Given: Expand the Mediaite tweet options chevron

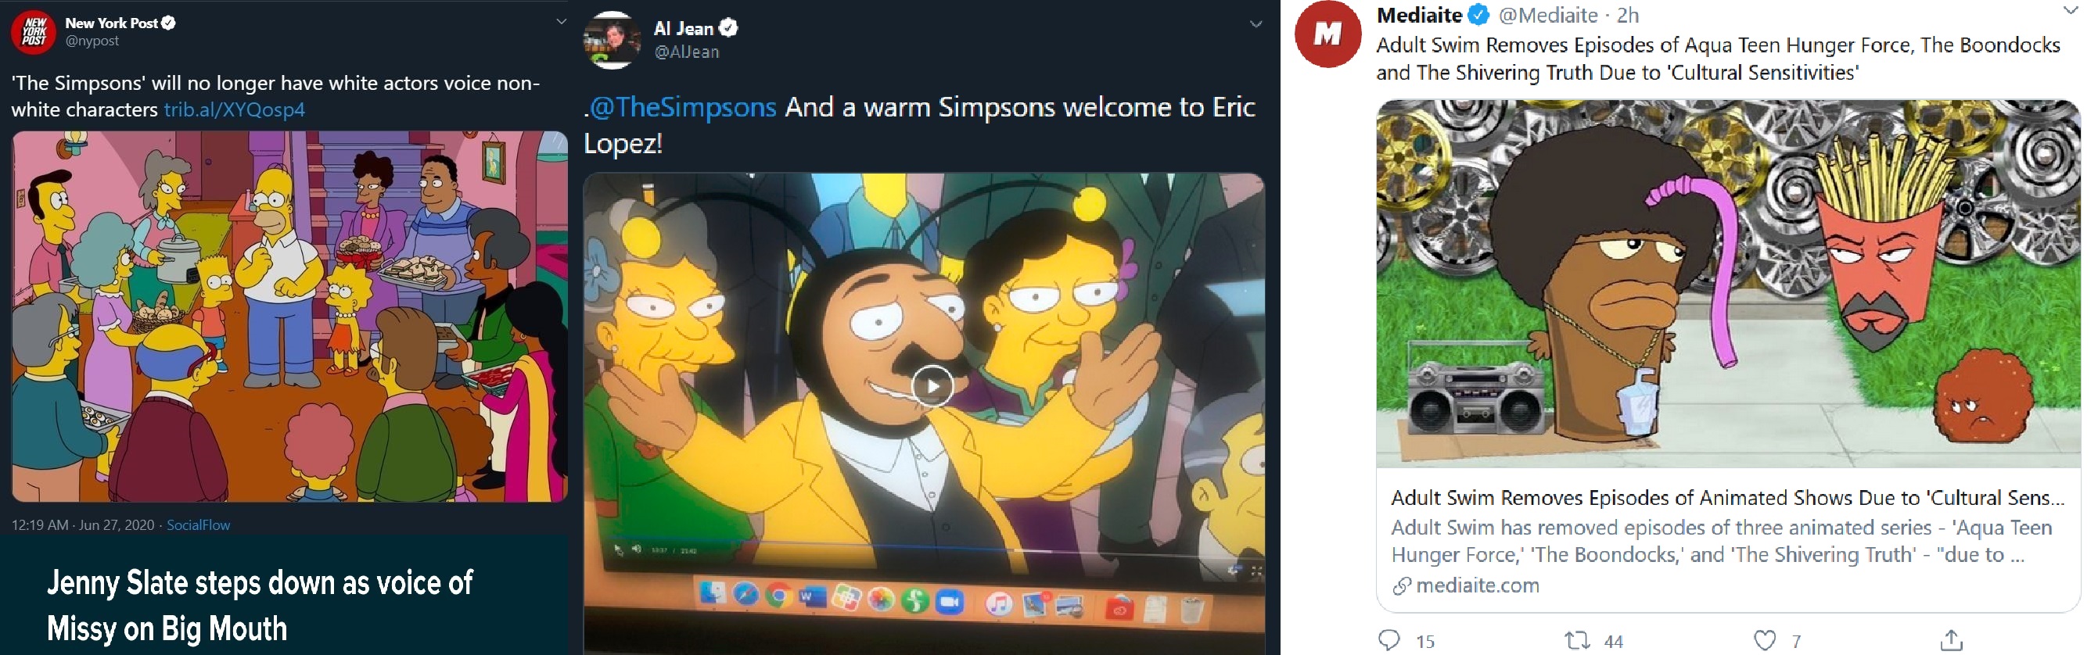Looking at the screenshot, I should pyautogui.click(x=2071, y=11).
